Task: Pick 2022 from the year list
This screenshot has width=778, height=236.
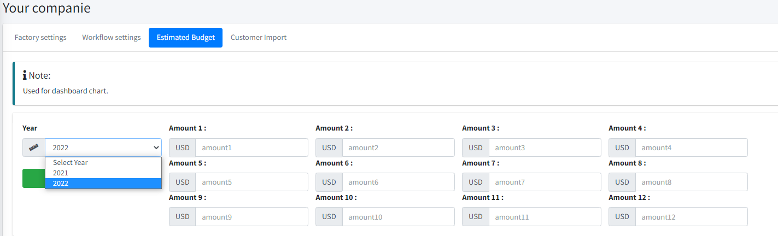Action: pyautogui.click(x=103, y=184)
